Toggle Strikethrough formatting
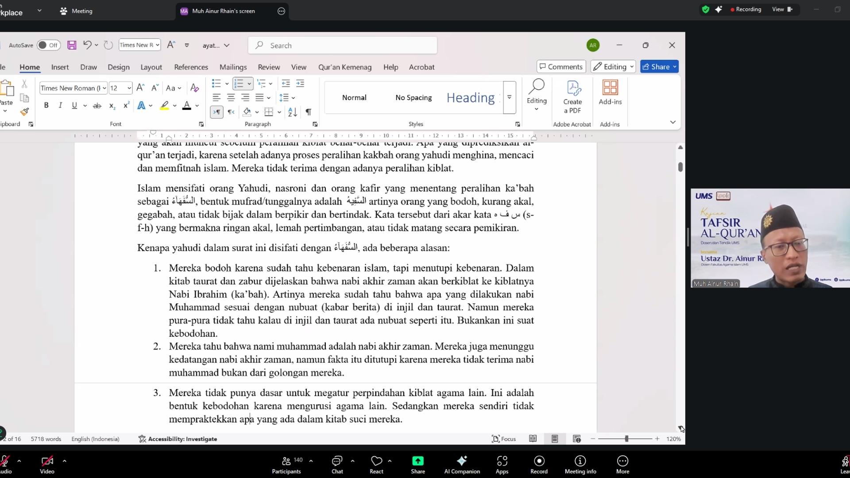The image size is (850, 478). coord(97,105)
